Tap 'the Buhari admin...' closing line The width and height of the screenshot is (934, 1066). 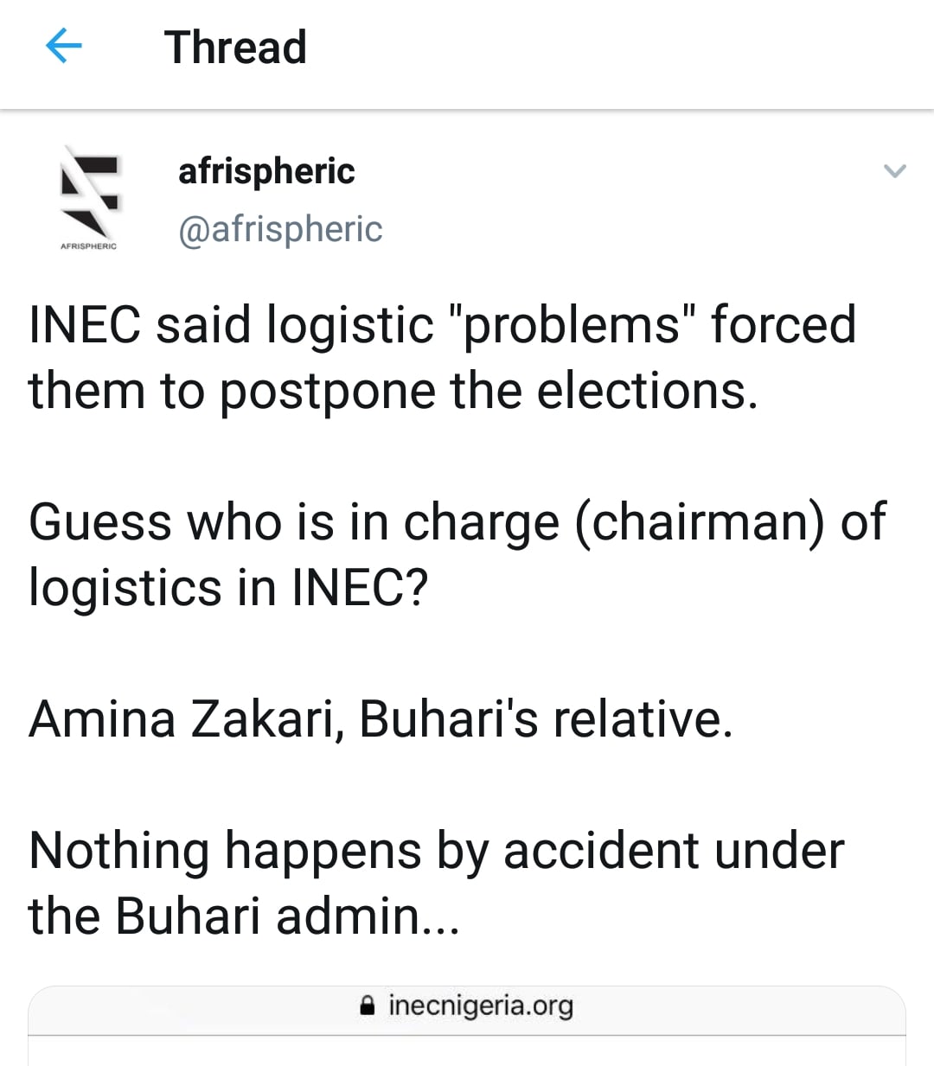(244, 916)
